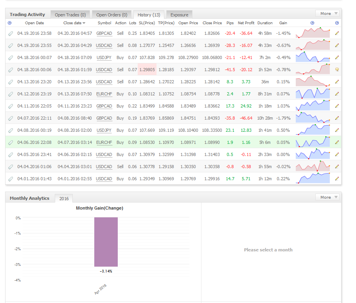Viewport: 356px width, 303px height.
Task: Sort by the Duration column header
Action: (x=265, y=23)
